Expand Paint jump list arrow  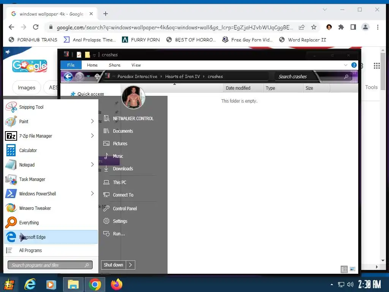[x=92, y=121]
